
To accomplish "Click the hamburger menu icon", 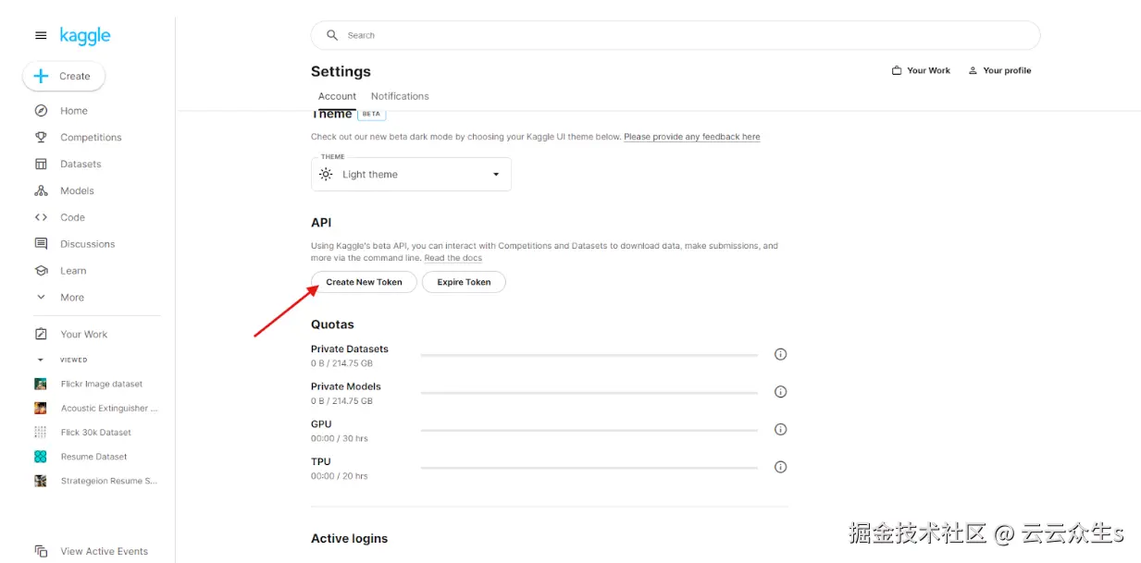I will [x=41, y=36].
